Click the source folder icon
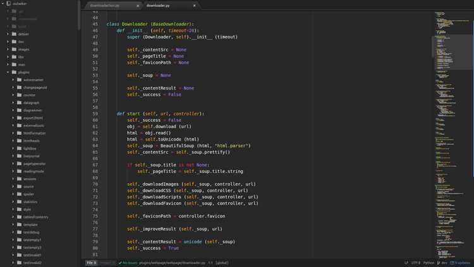The image size is (474, 267). tap(20, 186)
